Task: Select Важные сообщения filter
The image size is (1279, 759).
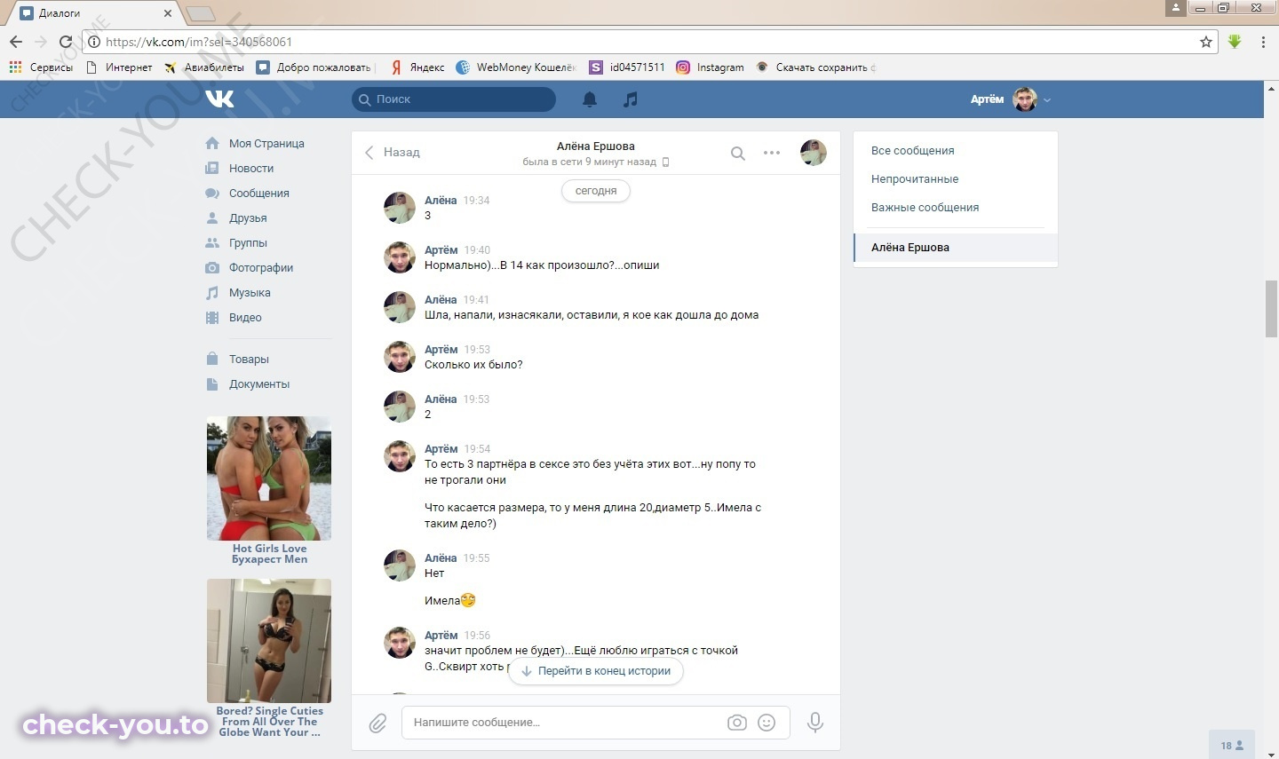Action: [x=925, y=208]
